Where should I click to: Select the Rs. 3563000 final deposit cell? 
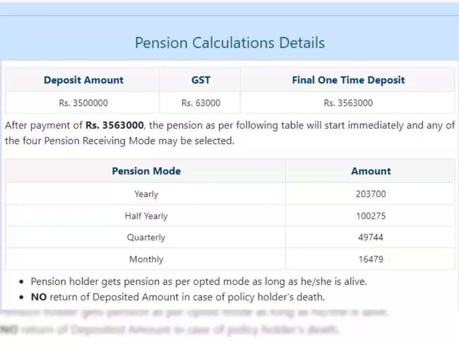coord(348,103)
